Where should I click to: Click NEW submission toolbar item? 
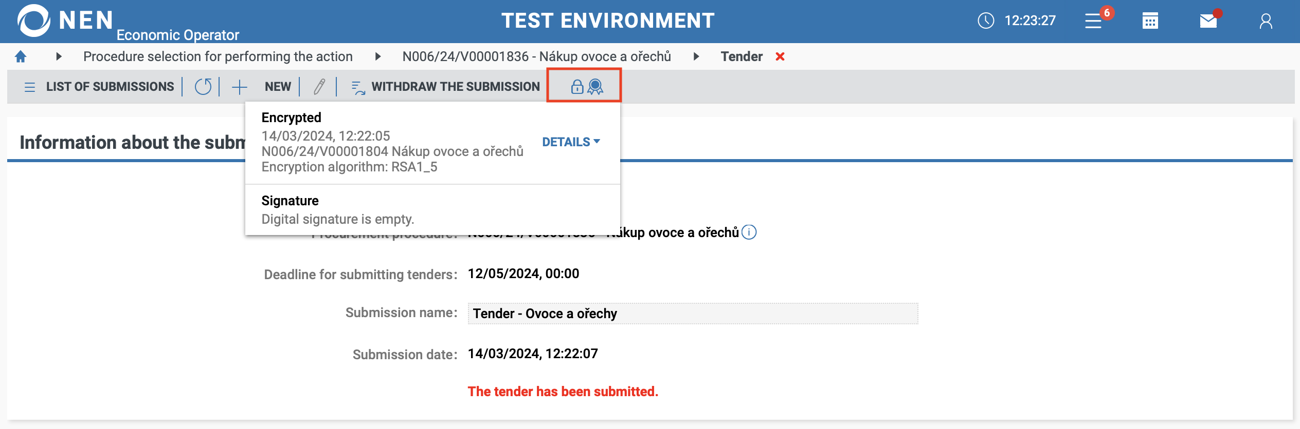262,87
